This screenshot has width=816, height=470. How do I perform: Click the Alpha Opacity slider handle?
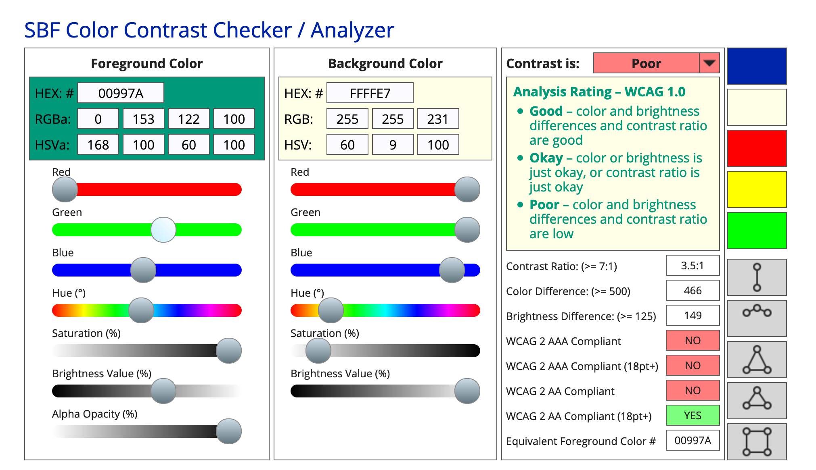(x=229, y=431)
